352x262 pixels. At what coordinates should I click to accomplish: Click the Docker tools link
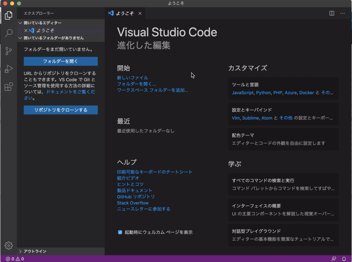point(307,93)
